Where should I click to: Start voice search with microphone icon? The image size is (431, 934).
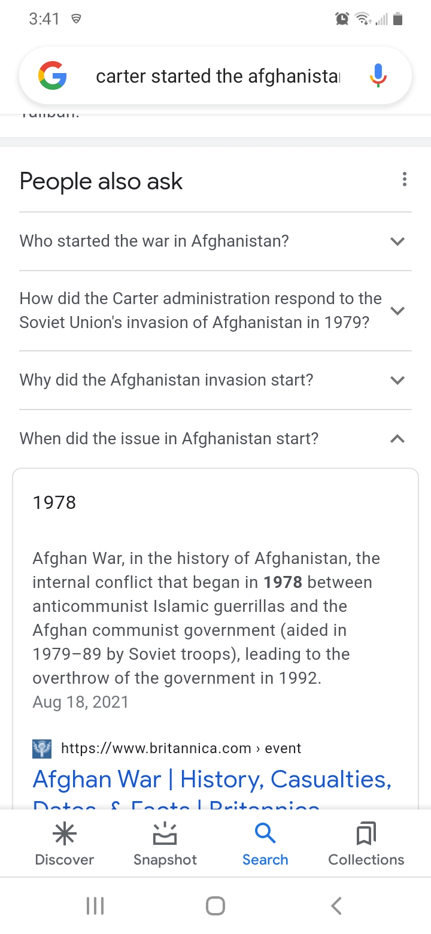pyautogui.click(x=378, y=76)
